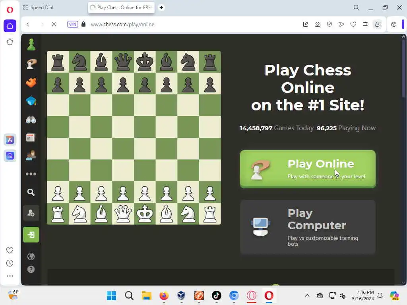Open extensions cube icon
This screenshot has width=407, height=305.
394,24
